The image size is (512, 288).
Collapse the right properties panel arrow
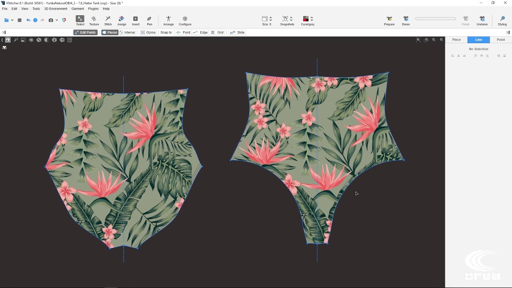point(508,32)
